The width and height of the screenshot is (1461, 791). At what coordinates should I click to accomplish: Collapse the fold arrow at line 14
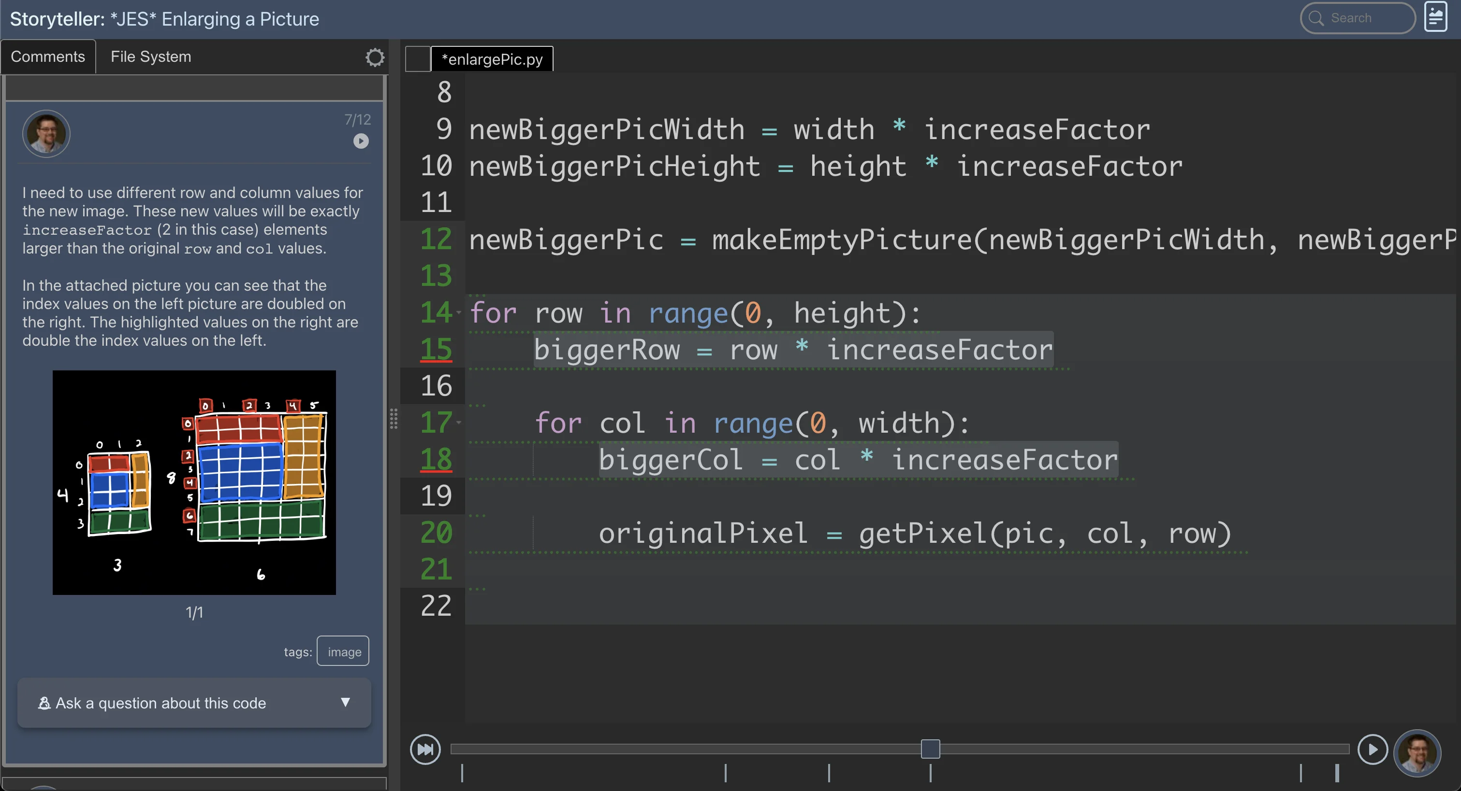458,312
